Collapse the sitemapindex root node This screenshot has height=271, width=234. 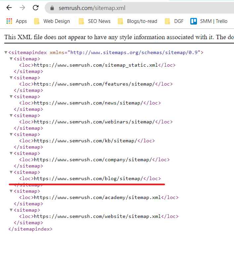click(x=6, y=52)
